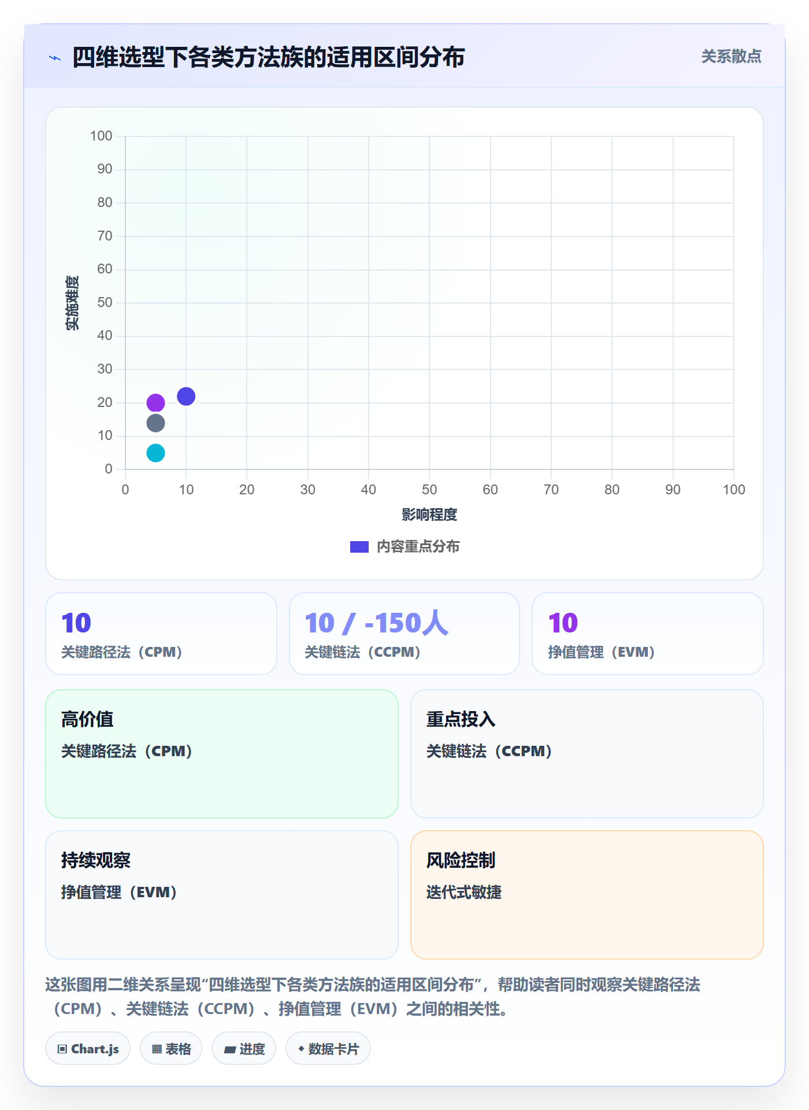The width and height of the screenshot is (809, 1110).
Task: Click the 影响程度 x-axis title
Action: pos(429,515)
